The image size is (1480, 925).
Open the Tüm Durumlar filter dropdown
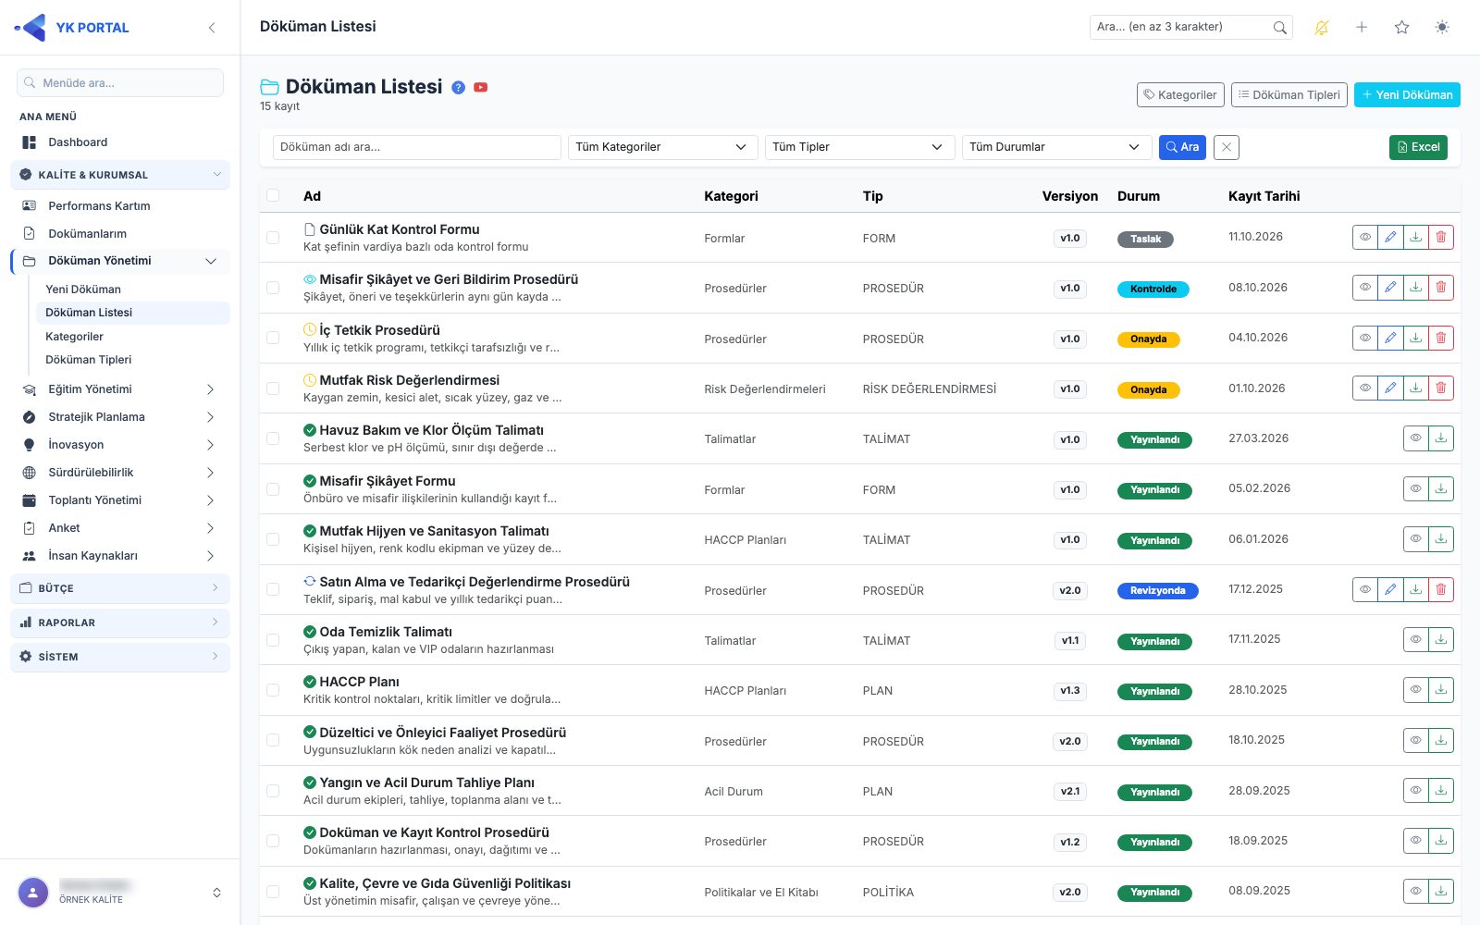click(x=1056, y=147)
